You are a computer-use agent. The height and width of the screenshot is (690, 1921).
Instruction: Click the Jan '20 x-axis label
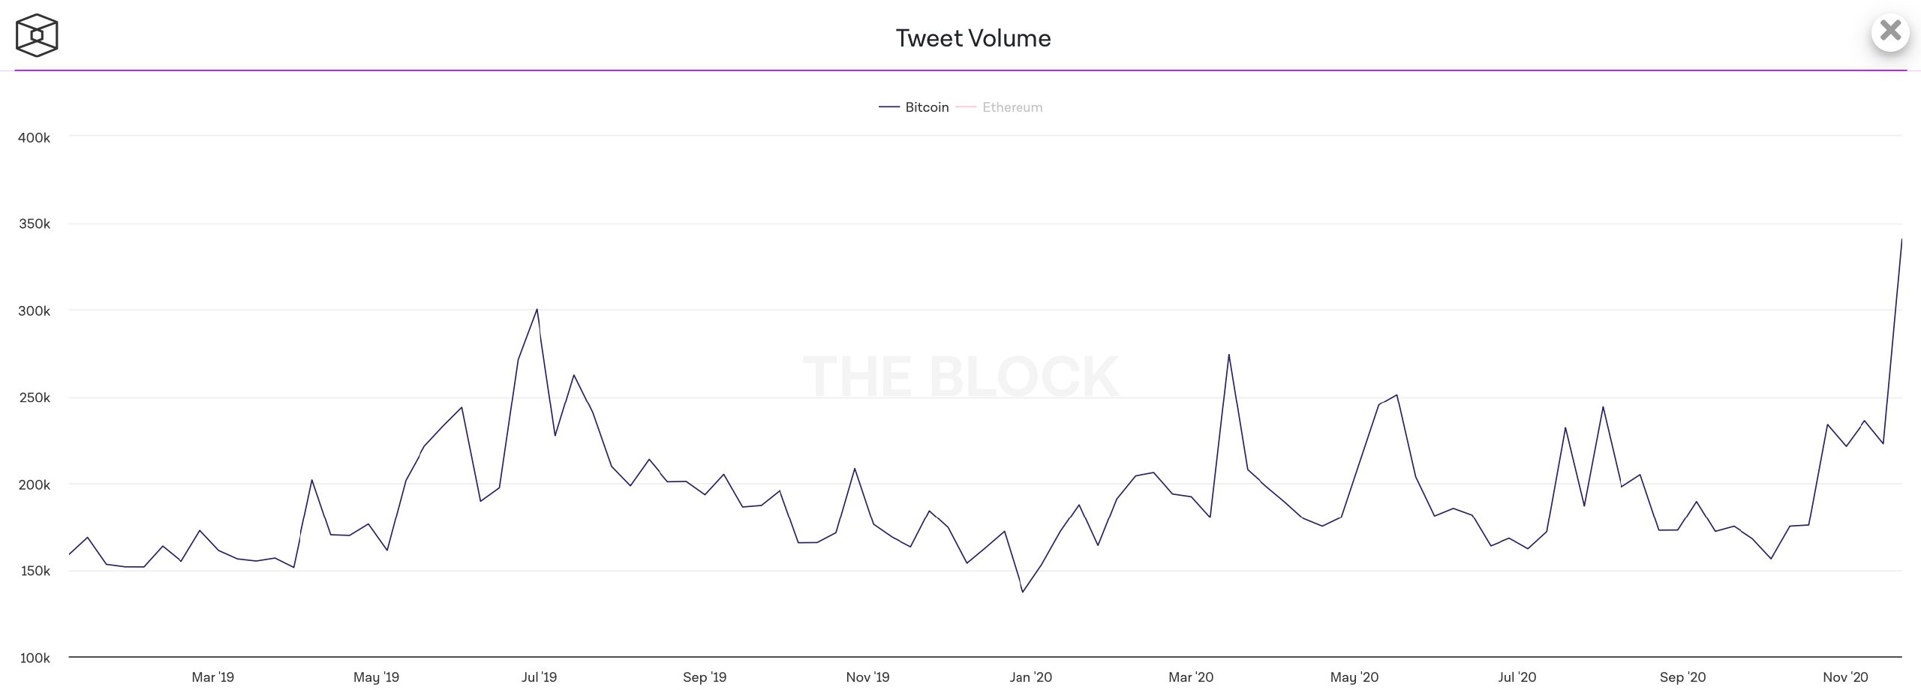[1030, 677]
